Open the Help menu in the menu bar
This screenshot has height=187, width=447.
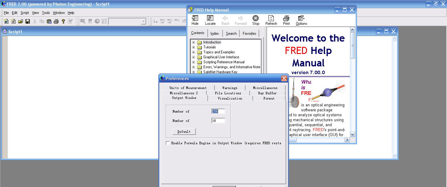click(71, 13)
